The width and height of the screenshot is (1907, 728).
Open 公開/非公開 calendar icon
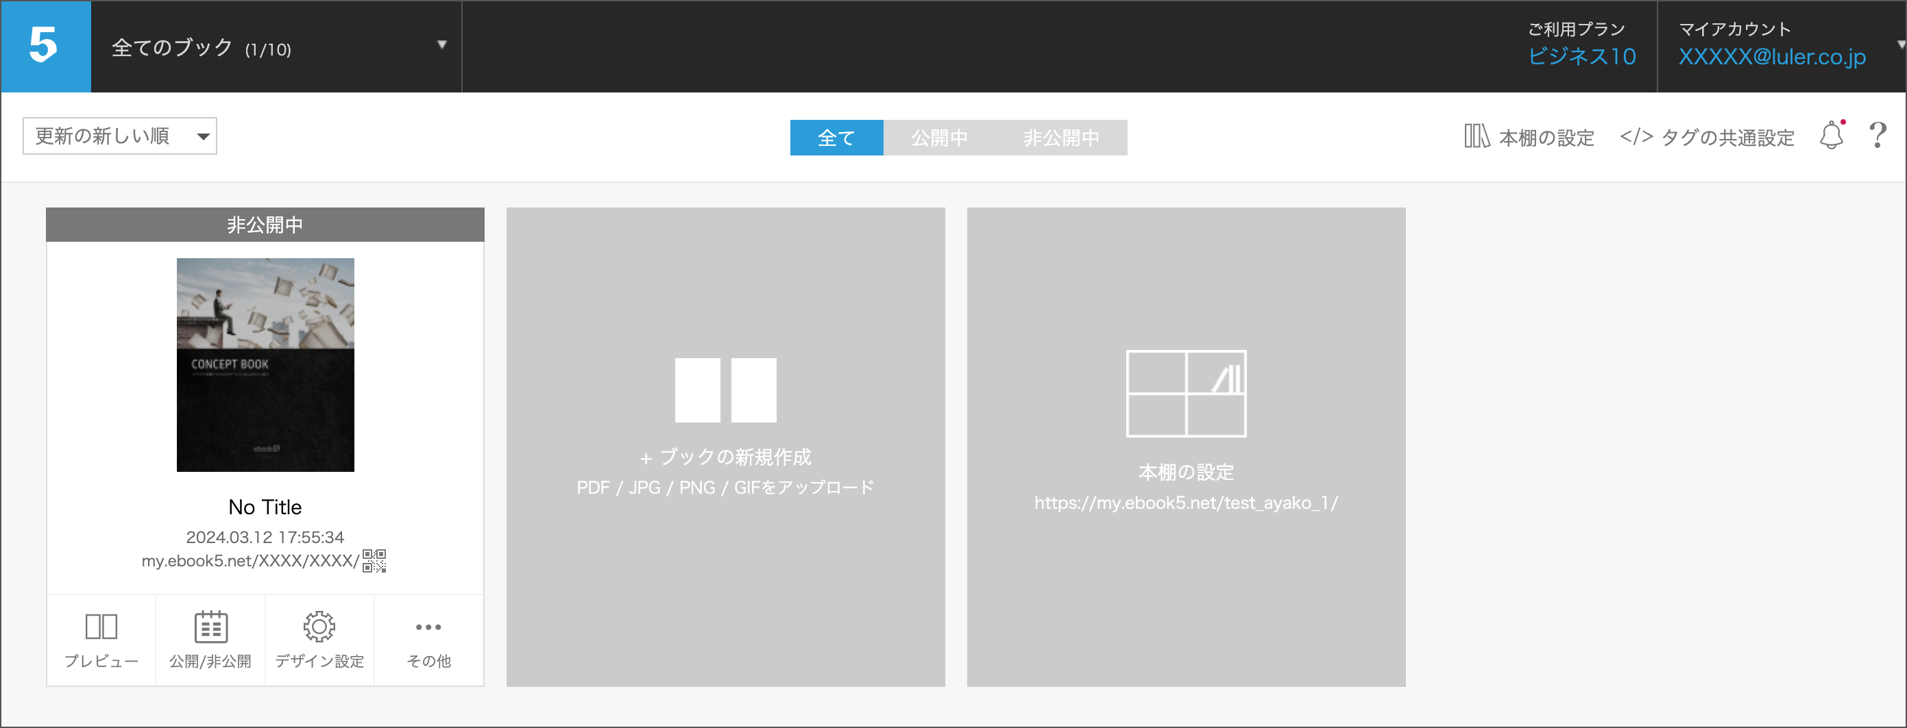pyautogui.click(x=210, y=627)
